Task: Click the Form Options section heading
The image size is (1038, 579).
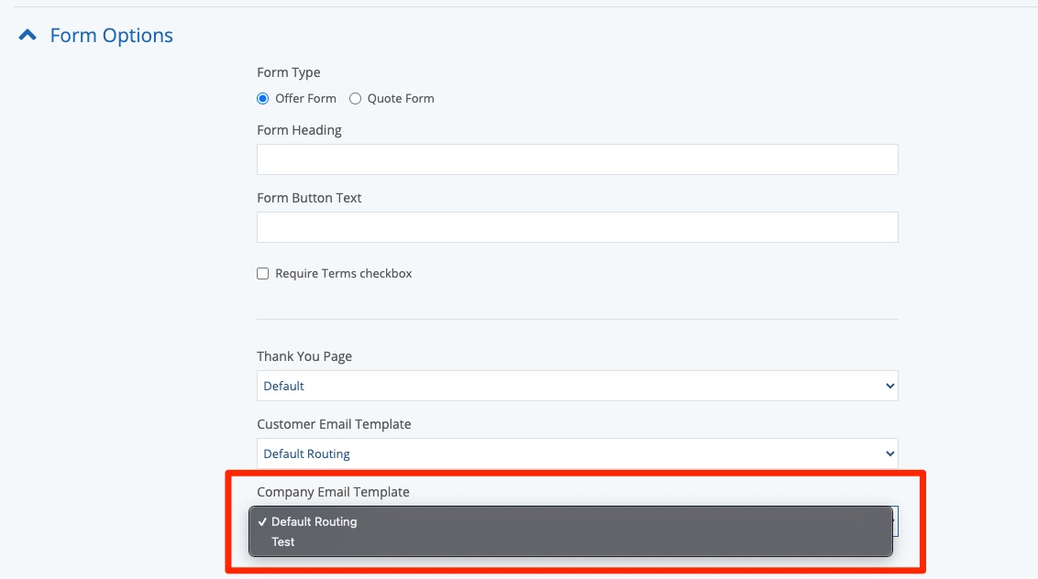Action: click(111, 36)
